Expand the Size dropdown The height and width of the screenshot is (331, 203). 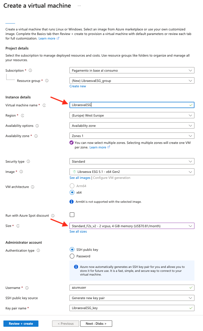point(132,226)
